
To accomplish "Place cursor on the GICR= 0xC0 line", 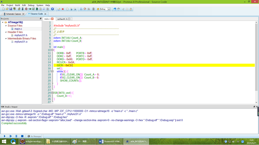I will (x=154, y=65).
